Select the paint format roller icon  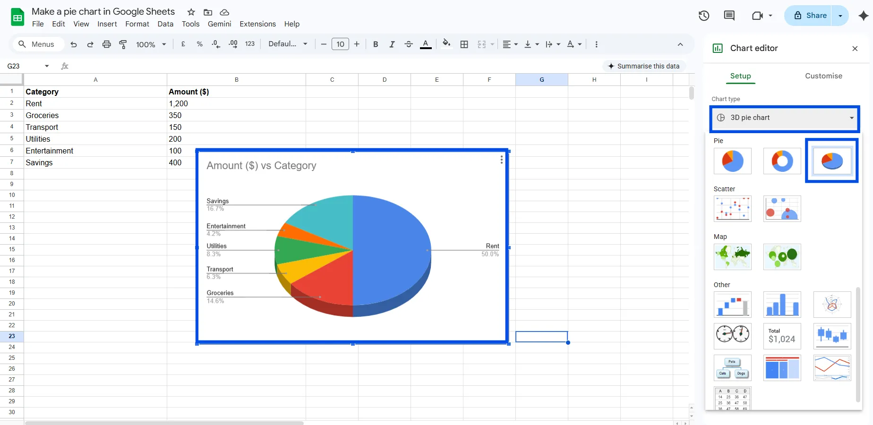[x=123, y=44]
